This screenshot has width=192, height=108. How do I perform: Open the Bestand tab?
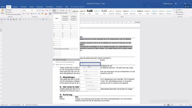(x=3, y=7)
